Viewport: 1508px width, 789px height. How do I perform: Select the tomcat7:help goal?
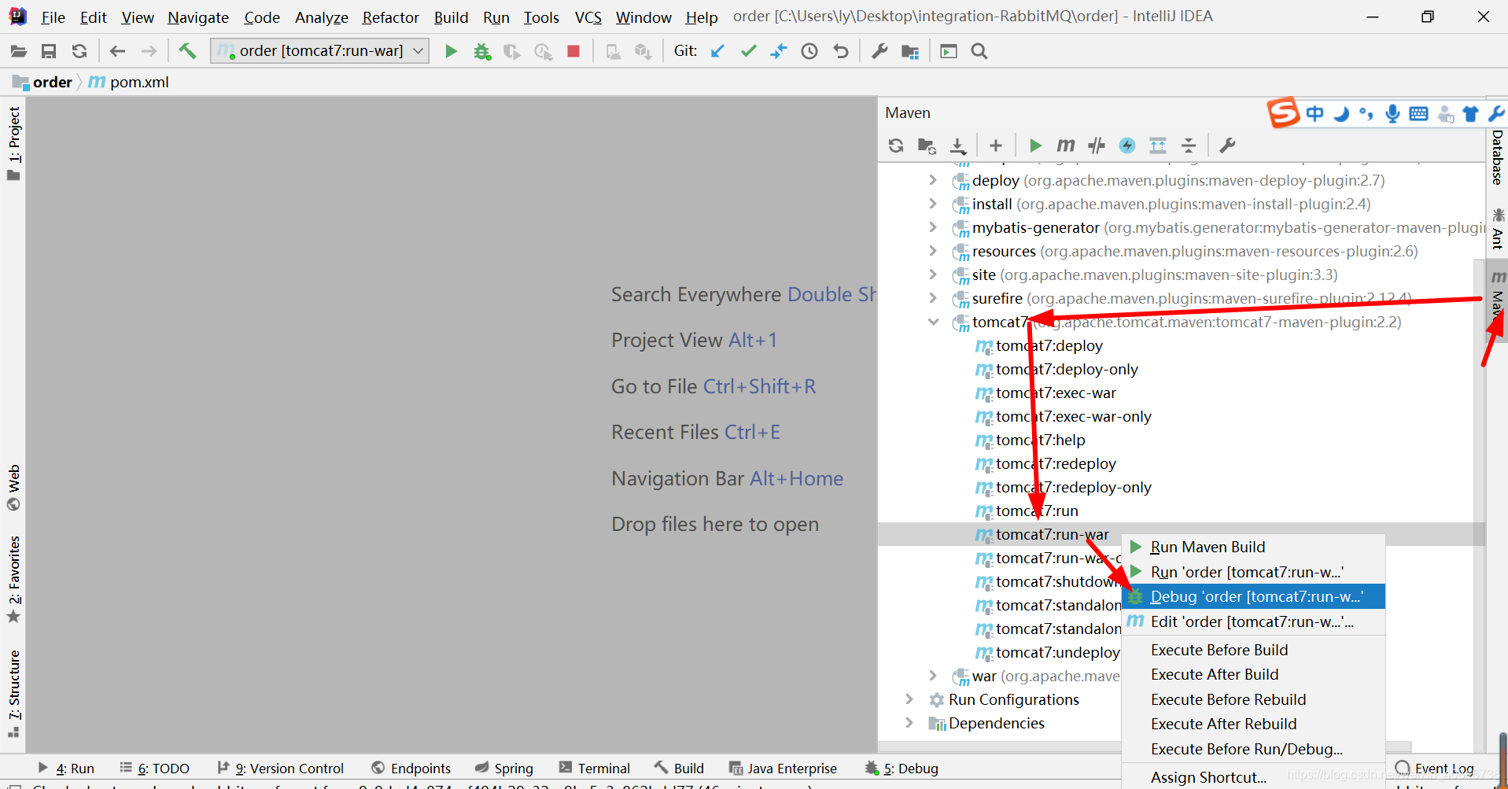[1040, 440]
